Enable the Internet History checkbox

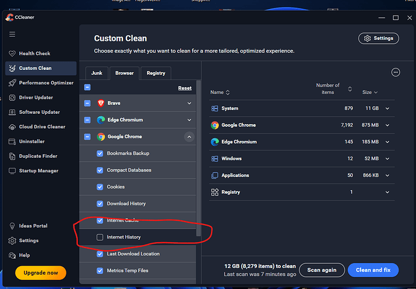click(x=100, y=237)
